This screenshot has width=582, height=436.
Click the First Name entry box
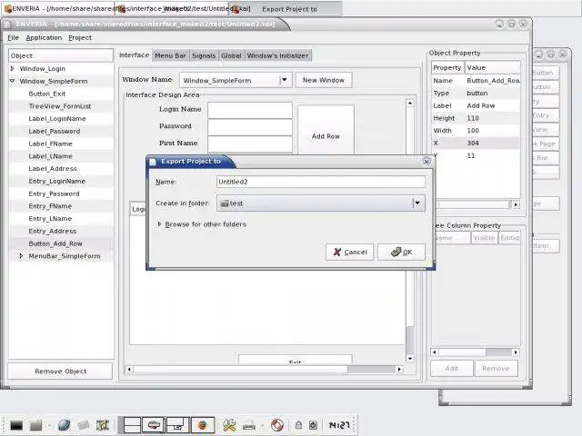pos(250,144)
